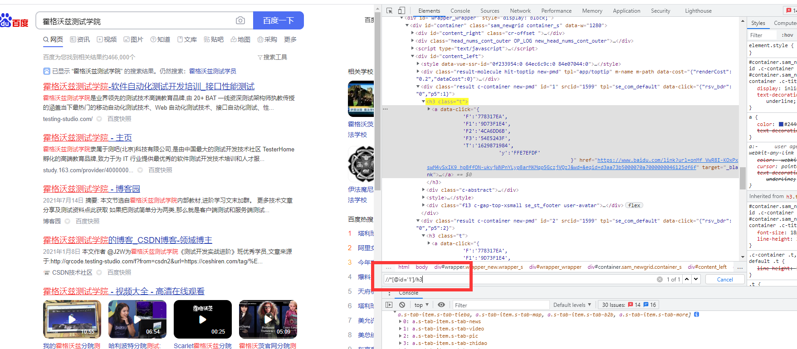Expand console entry 0: s-tab-news
The width and height of the screenshot is (797, 349).
(x=400, y=322)
